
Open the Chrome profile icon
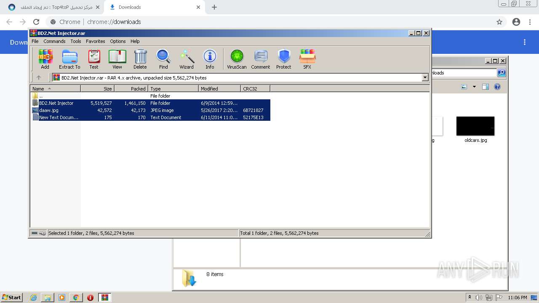pyautogui.click(x=516, y=22)
